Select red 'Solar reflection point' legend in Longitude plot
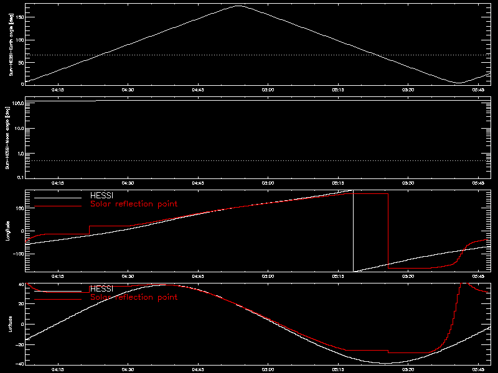The image size is (498, 373). coord(134,204)
